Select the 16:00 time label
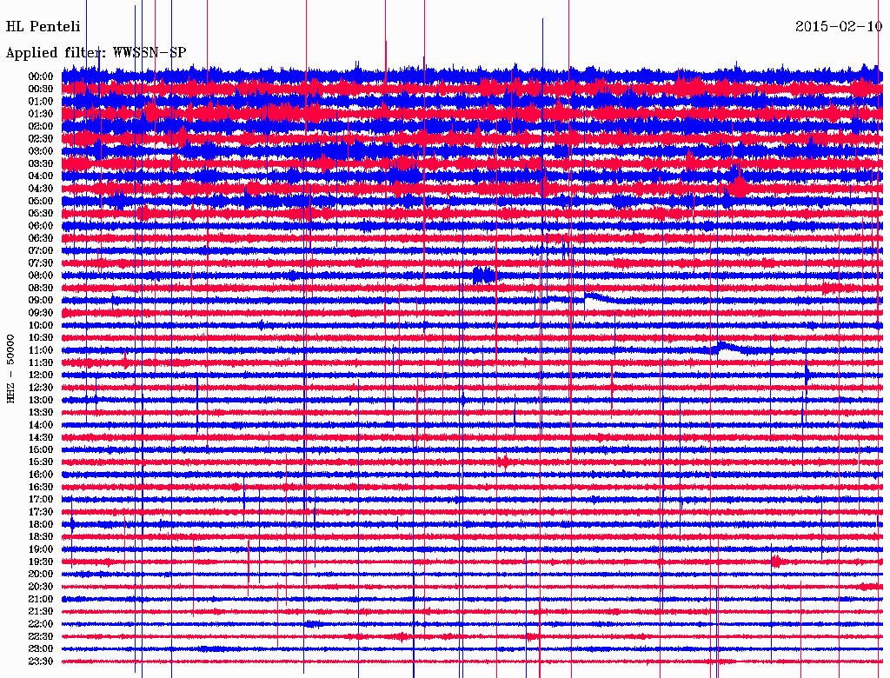Image resolution: width=890 pixels, height=678 pixels. pos(41,475)
